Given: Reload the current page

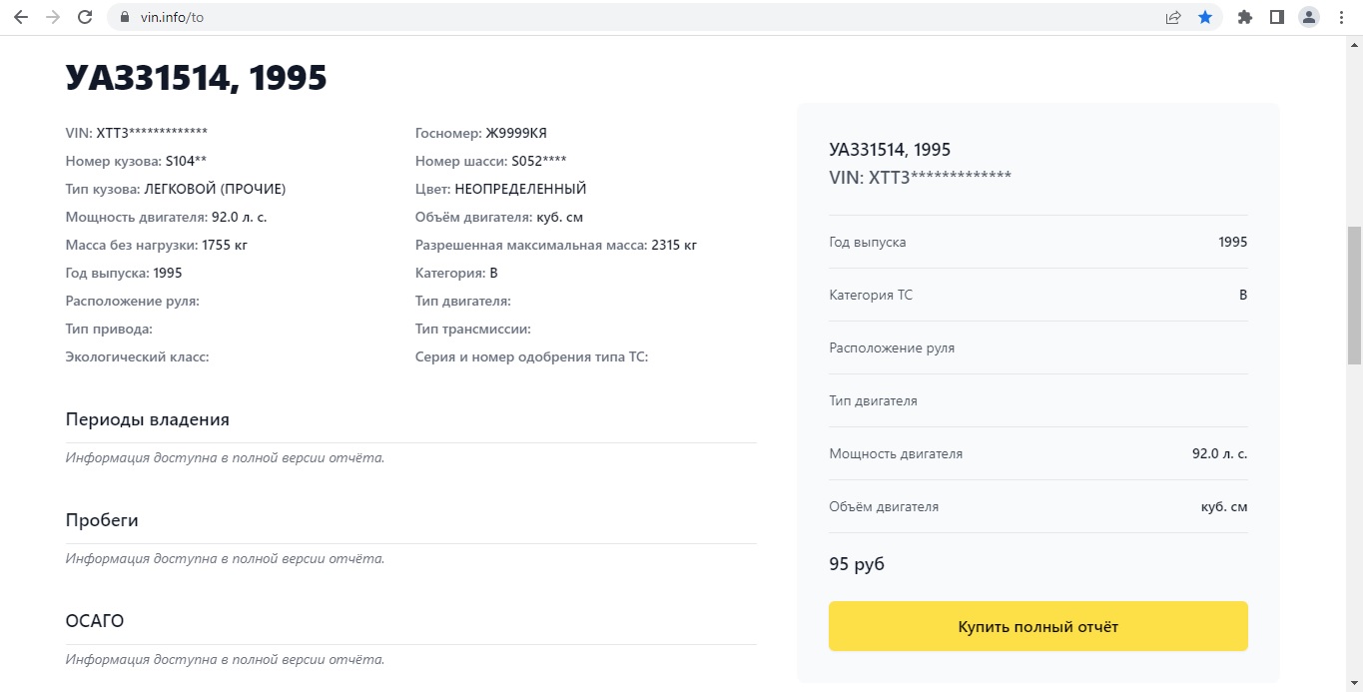Looking at the screenshot, I should pyautogui.click(x=85, y=17).
